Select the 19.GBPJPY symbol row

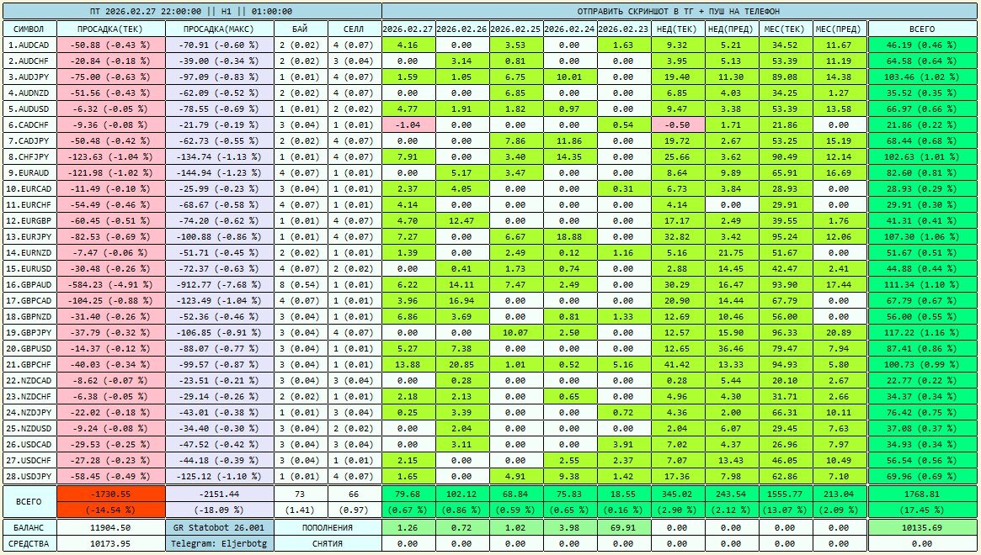coord(29,332)
